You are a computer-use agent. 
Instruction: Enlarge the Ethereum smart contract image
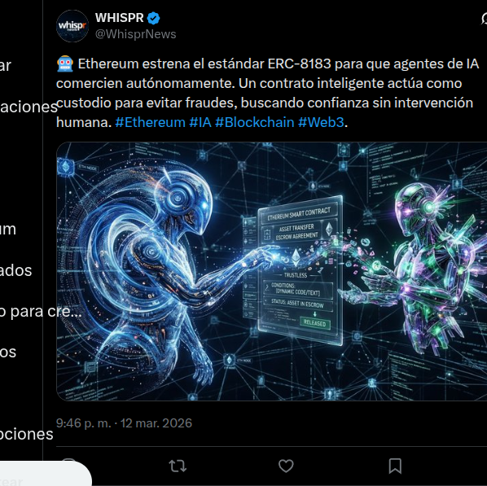click(x=272, y=271)
